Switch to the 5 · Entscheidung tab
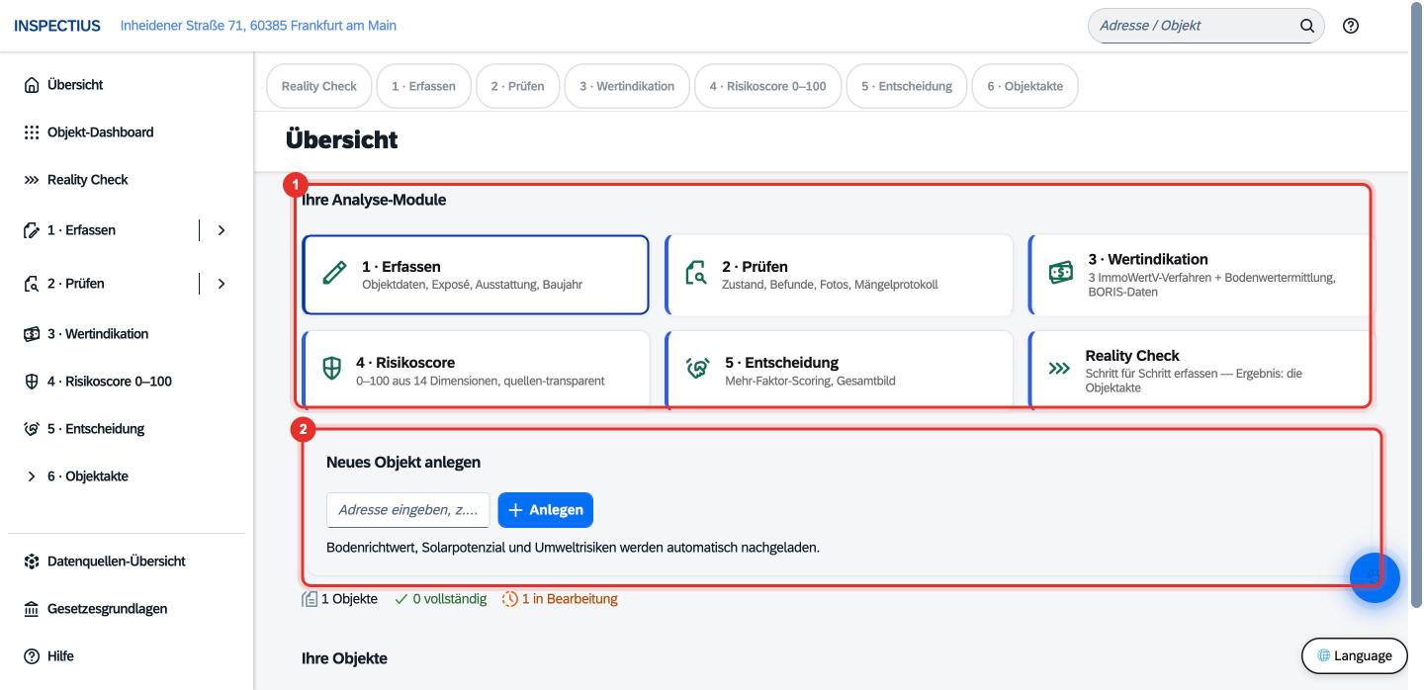This screenshot has width=1424, height=690. click(x=906, y=86)
